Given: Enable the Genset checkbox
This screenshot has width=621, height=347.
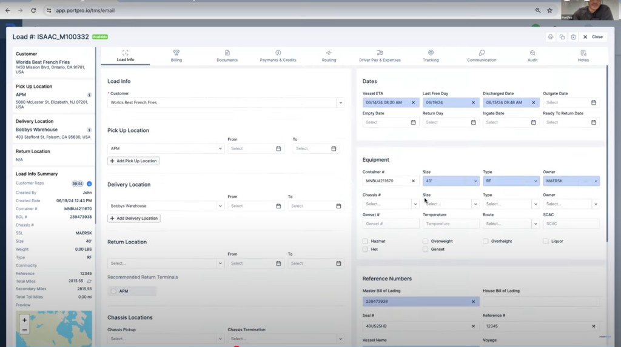Looking at the screenshot, I should tap(425, 250).
